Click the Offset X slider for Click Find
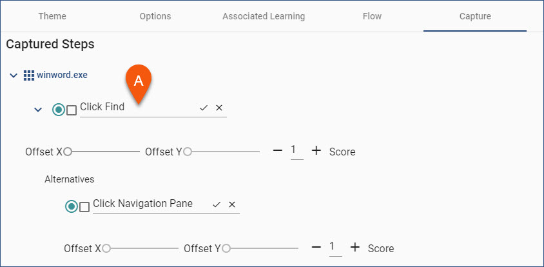The width and height of the screenshot is (544, 267). pos(102,152)
